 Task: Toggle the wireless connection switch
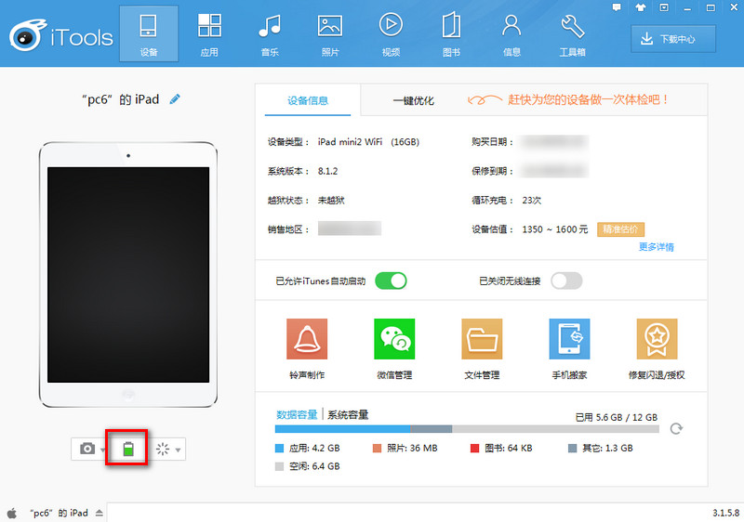point(566,281)
